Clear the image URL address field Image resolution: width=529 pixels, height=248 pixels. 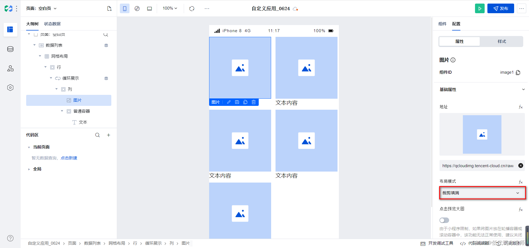[521, 166]
